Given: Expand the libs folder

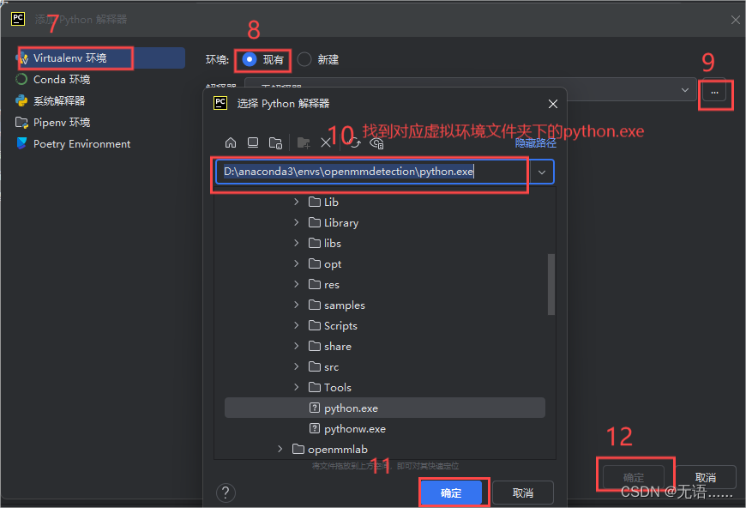Looking at the screenshot, I should click(x=297, y=243).
